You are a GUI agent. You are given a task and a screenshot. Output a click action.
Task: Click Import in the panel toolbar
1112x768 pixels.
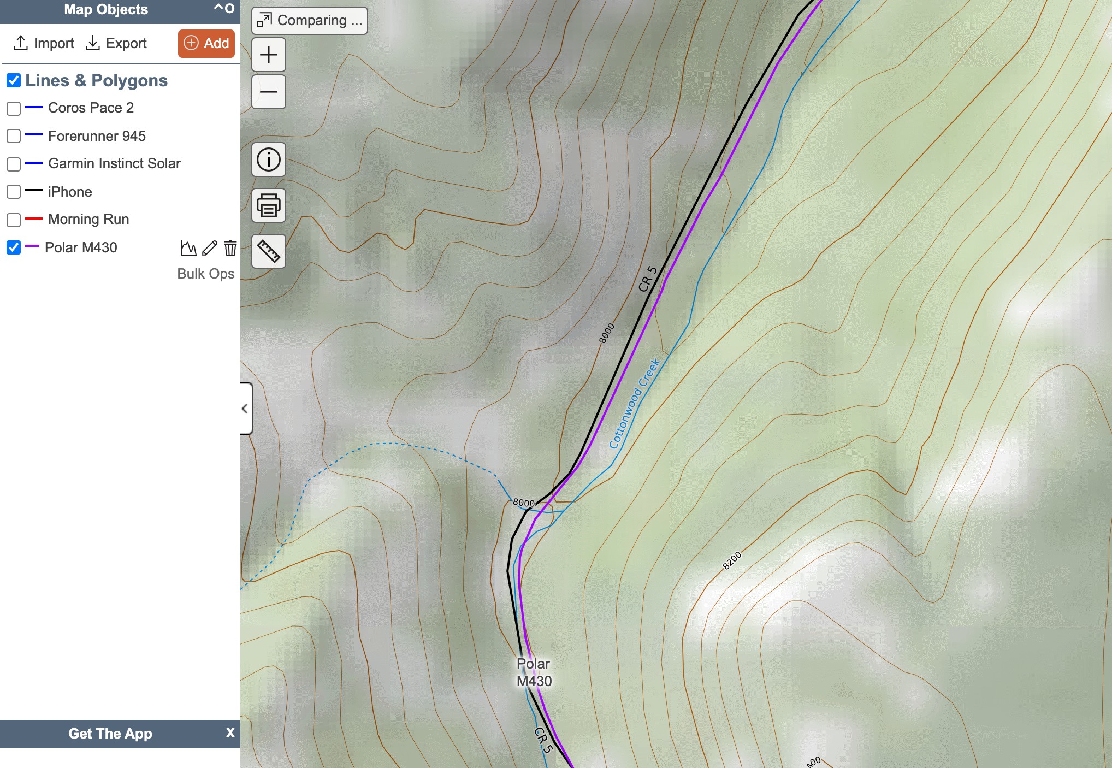pyautogui.click(x=44, y=43)
